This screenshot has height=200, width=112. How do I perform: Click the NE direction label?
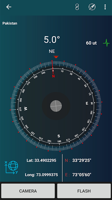coord(52,51)
